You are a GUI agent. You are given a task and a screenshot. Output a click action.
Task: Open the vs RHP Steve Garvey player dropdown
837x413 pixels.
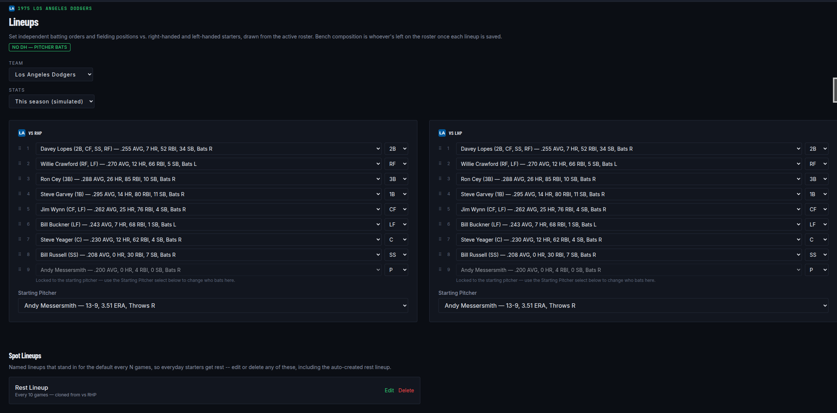click(x=209, y=194)
